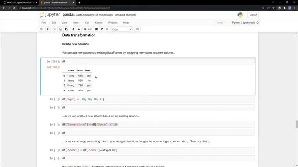Zoom page using magnifier icon in address bar
The image size is (298, 167).
coord(264,8)
